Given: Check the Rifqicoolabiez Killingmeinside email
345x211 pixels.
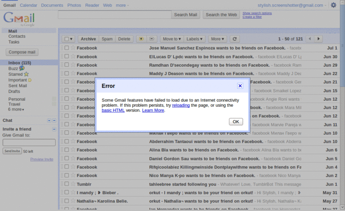Looking at the screenshot, I should [67, 167].
